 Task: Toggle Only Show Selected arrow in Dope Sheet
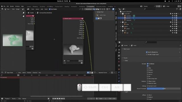coord(88,73)
